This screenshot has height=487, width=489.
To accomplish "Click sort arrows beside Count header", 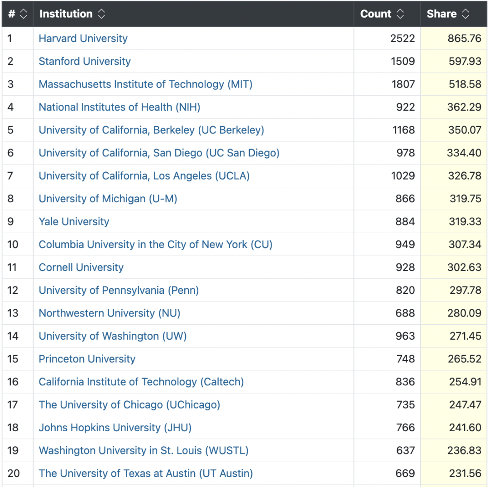I will pyautogui.click(x=400, y=14).
